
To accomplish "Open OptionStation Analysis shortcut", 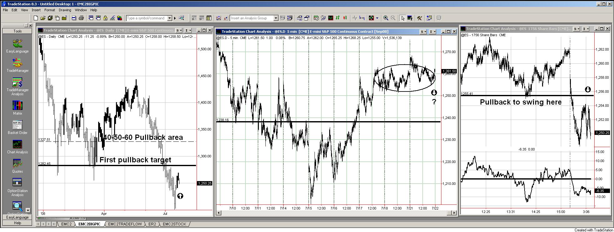I will (18, 187).
